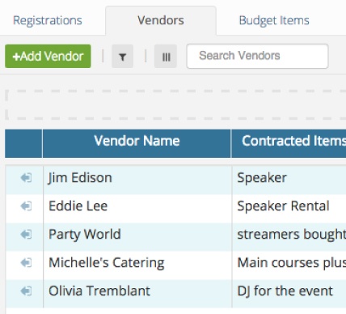Open Michelle's Catering row entry icon
346x314 pixels.
click(26, 262)
